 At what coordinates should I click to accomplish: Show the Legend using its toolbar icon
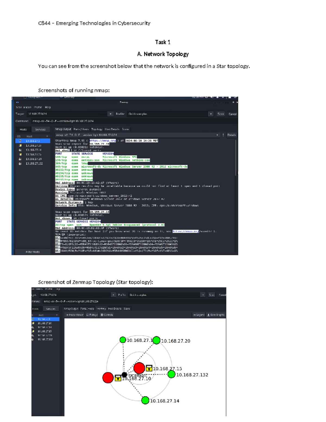tap(195, 314)
